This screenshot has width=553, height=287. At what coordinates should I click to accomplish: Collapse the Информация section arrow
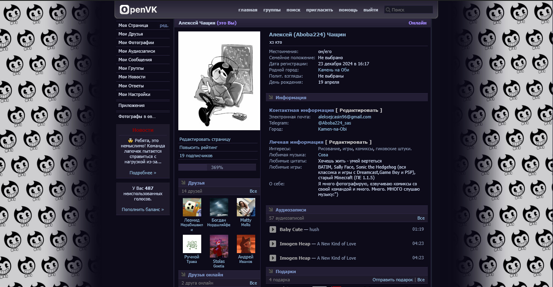click(271, 98)
